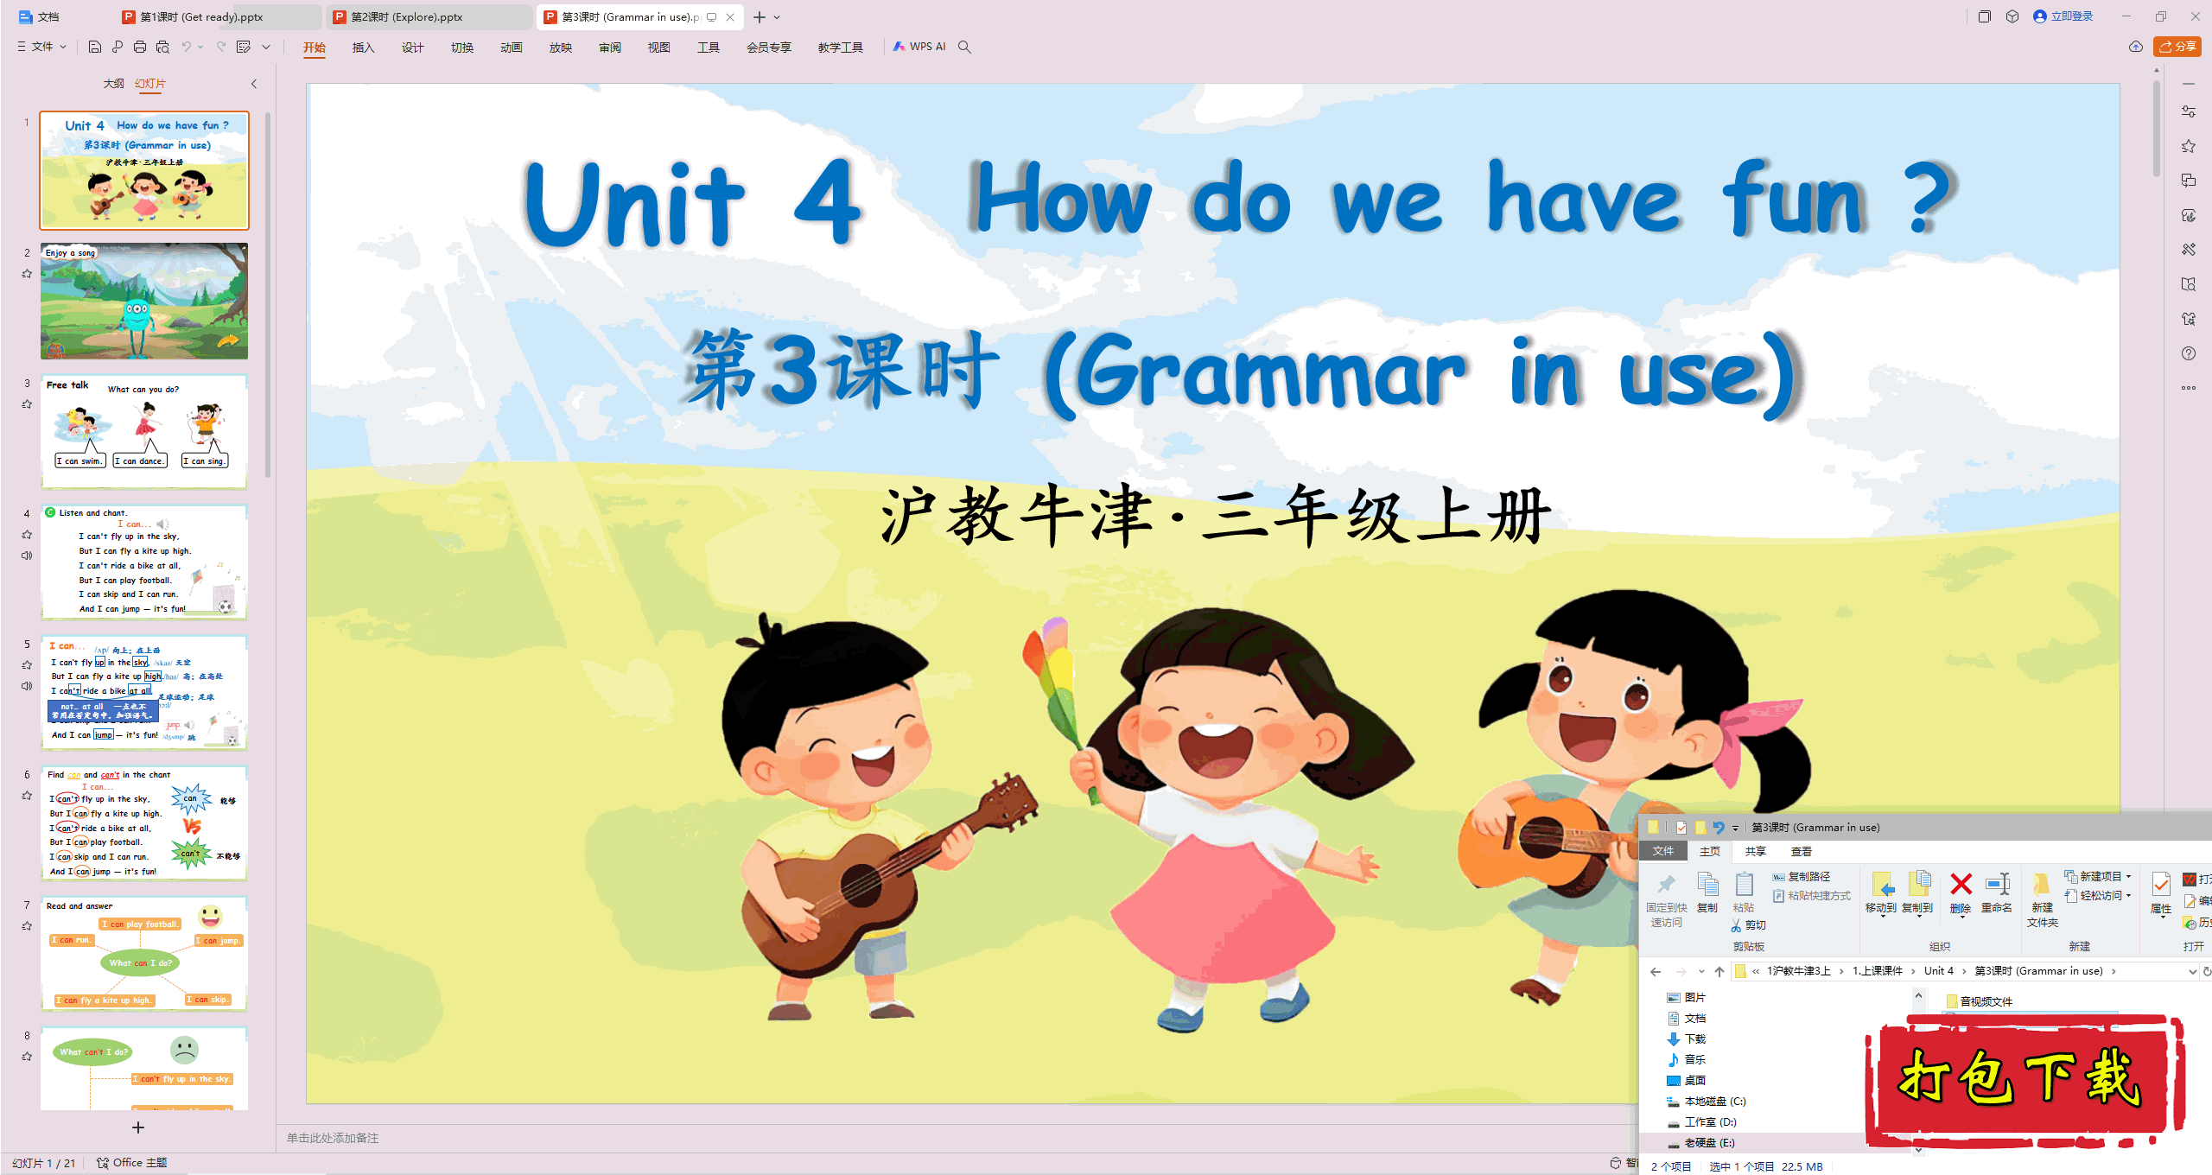The width and height of the screenshot is (2212, 1175).
Task: Select slide 3 Free talk thumbnail
Action: click(144, 432)
